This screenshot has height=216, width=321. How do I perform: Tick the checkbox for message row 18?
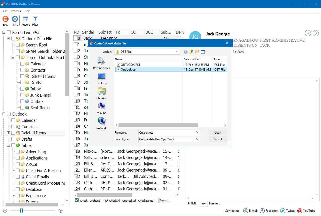[76, 151]
